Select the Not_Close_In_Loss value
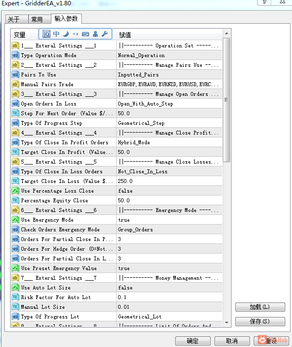This screenshot has height=347, width=292. click(142, 171)
